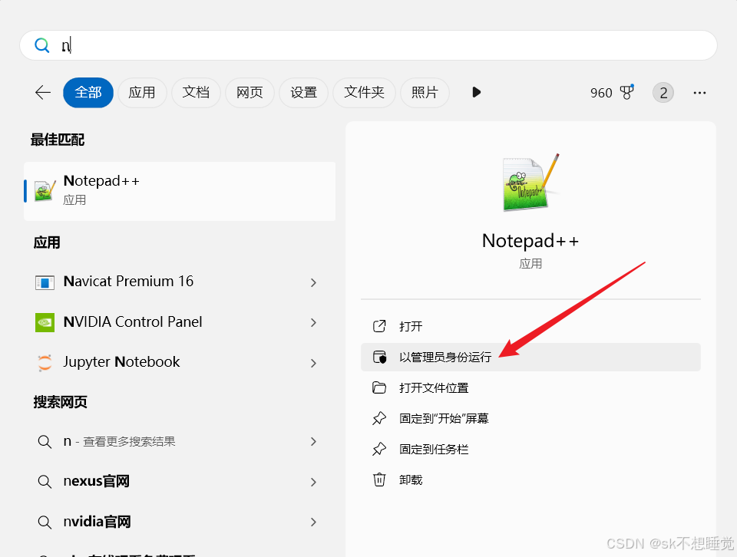Image resolution: width=737 pixels, height=557 pixels.
Task: Click the magnifier icon beside 'n - 查看更多搜索结果'
Action: click(45, 442)
